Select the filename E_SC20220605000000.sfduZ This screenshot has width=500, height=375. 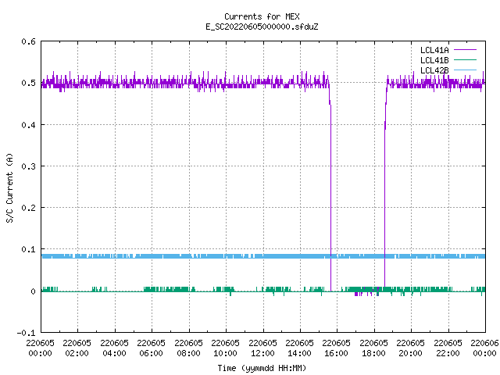coord(262,27)
